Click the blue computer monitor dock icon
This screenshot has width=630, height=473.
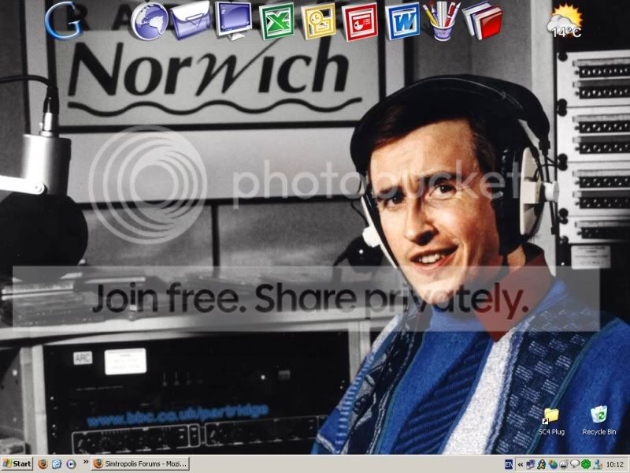[x=234, y=20]
